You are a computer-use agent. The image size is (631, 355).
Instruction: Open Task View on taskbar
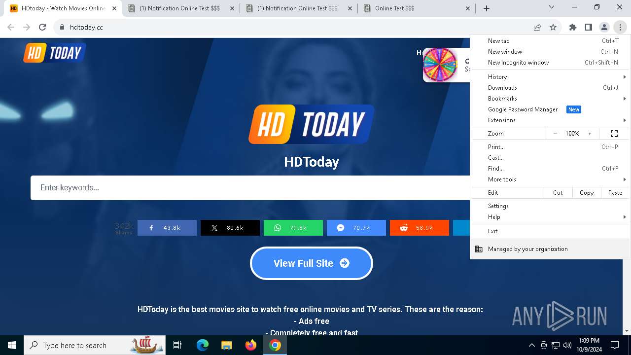tap(177, 345)
